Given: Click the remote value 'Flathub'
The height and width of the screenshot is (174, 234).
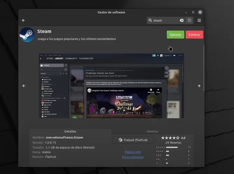Looking at the screenshot, I should pos(51,157).
